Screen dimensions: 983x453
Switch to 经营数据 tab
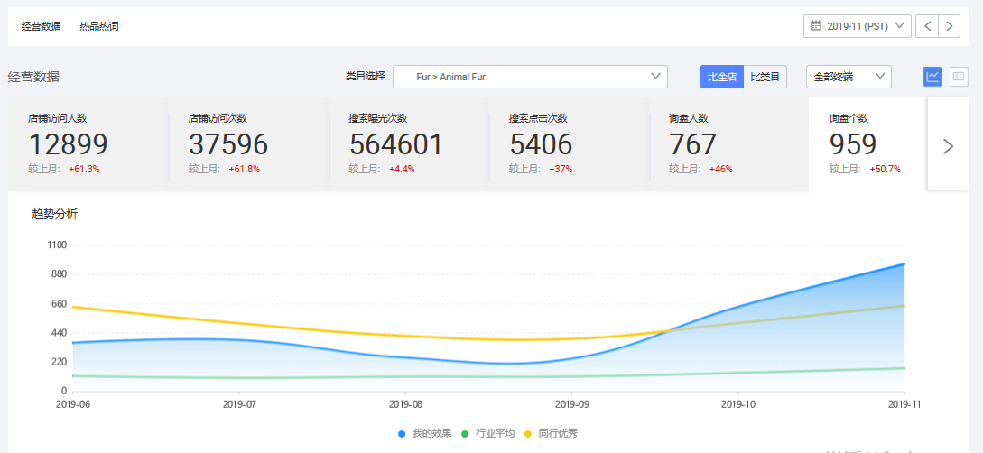pos(42,26)
